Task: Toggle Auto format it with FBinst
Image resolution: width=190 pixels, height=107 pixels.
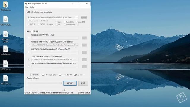Action: (29, 21)
